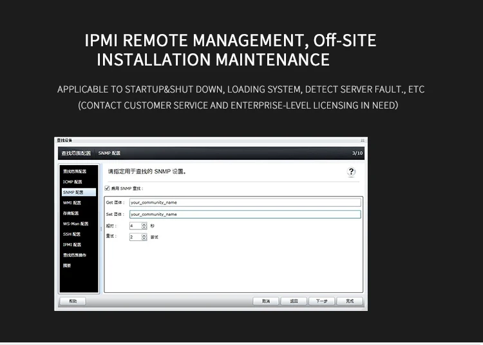Click the SNMP 配置 title in header bar

coord(109,153)
